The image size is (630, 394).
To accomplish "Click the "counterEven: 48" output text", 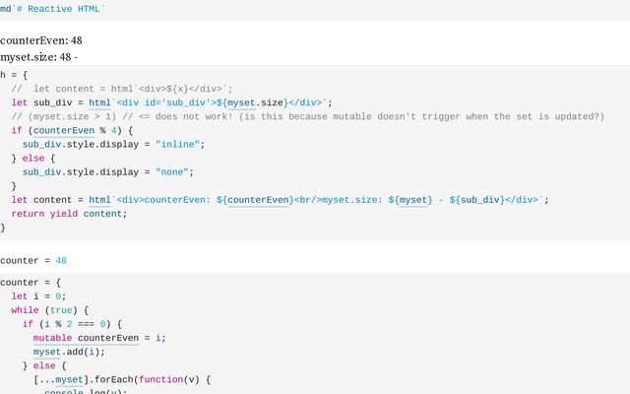I will tap(41, 40).
